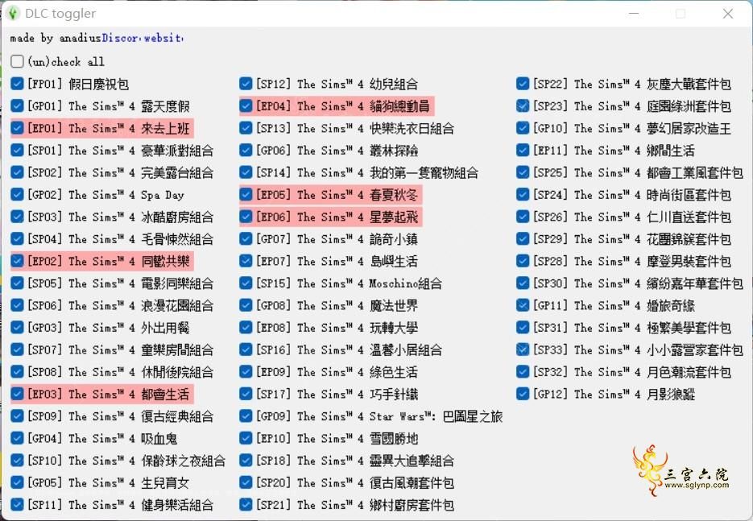The width and height of the screenshot is (753, 521).
Task: Uncheck the [SP21] DLC checkbox
Action: (x=246, y=504)
